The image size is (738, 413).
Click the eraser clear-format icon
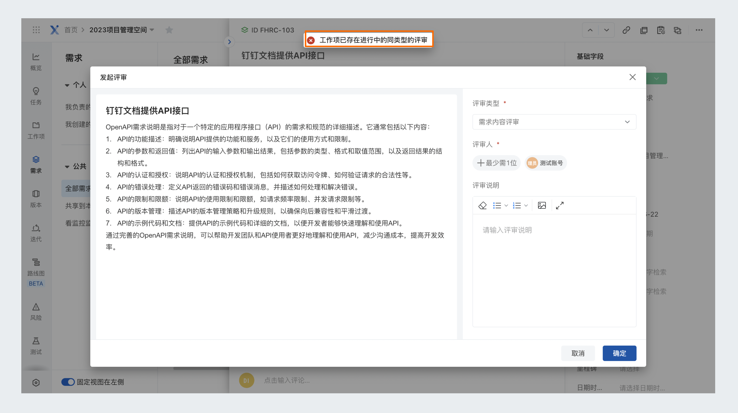(482, 205)
